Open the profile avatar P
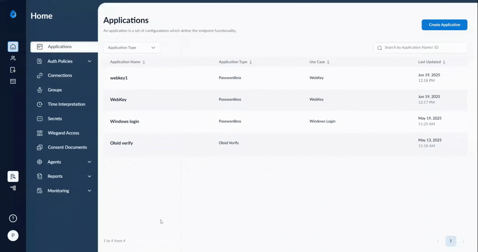 13,236
